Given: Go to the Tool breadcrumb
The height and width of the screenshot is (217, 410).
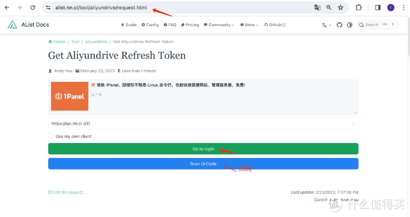Looking at the screenshot, I should (x=75, y=41).
